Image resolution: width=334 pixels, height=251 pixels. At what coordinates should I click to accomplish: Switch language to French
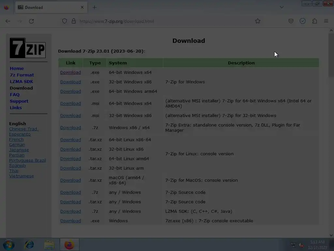(x=16, y=139)
